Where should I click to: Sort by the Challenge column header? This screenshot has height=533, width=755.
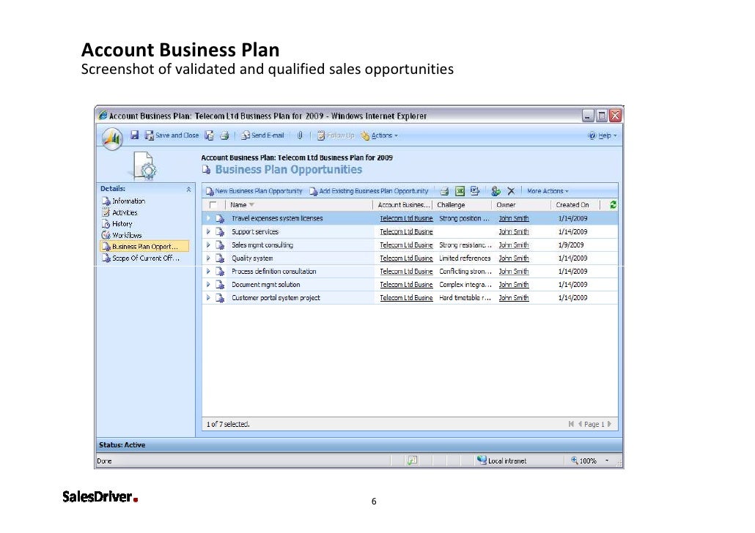coord(461,205)
